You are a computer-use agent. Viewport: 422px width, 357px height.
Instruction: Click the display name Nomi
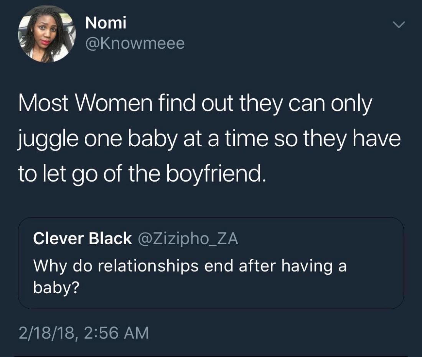click(x=106, y=23)
